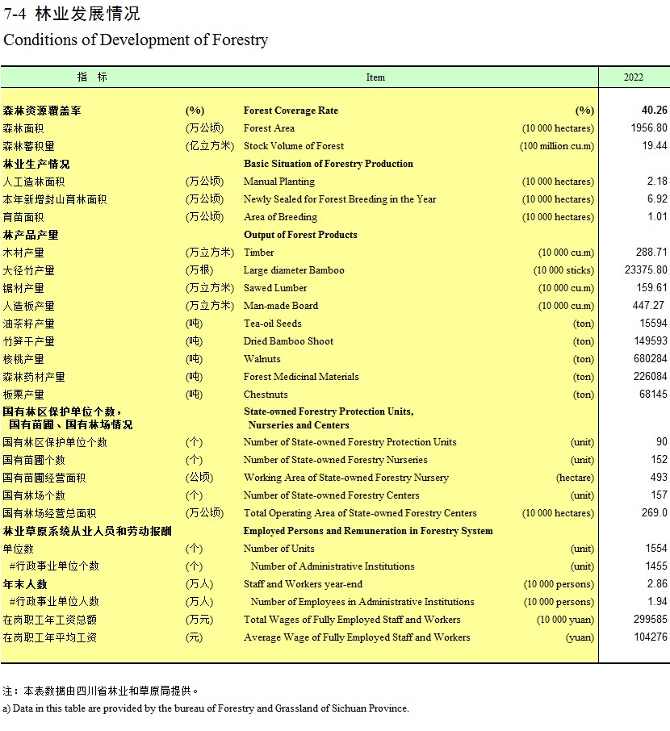The height and width of the screenshot is (731, 670).
Task: Select the 'Item' column header
Action: 375,77
